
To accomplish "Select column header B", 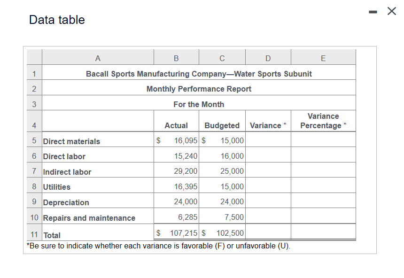I will click(x=176, y=57).
